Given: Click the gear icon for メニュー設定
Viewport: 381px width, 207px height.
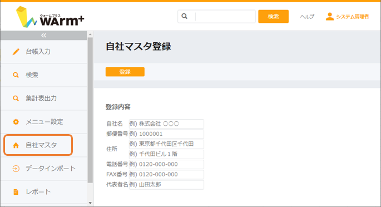Looking at the screenshot, I should tap(16, 122).
